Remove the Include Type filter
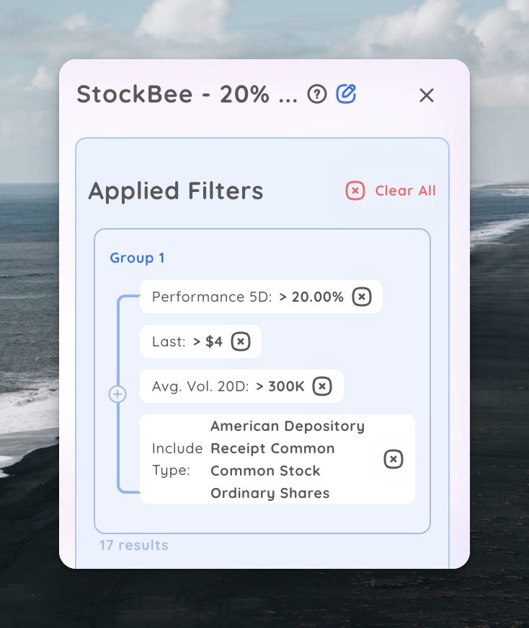The width and height of the screenshot is (529, 628). (393, 459)
